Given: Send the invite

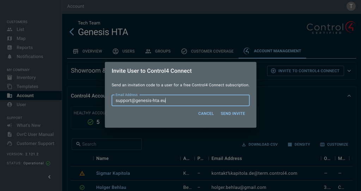Looking at the screenshot, I should (233, 113).
